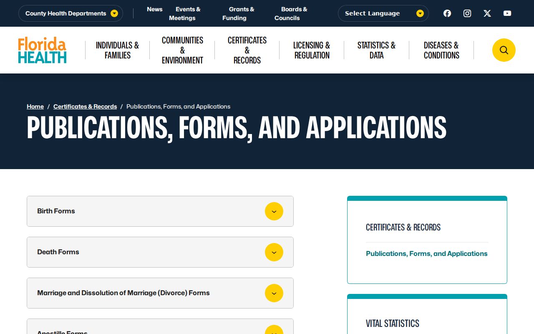Expand the Birth Forms accordion
Viewport: 534px width, 334px height.
point(160,211)
